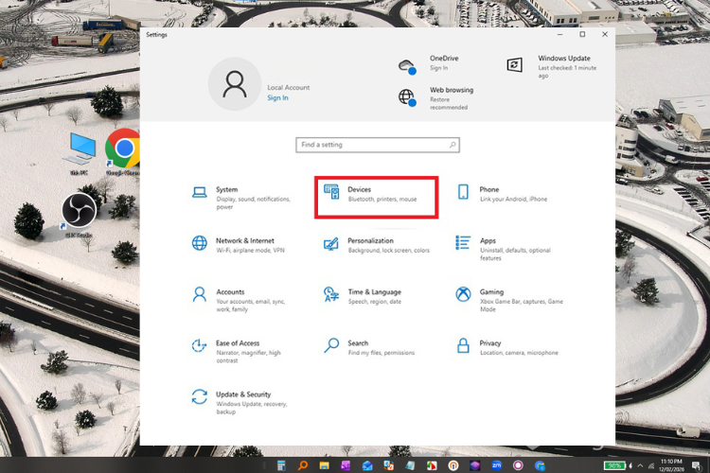Viewport: 710px width, 473px height.
Task: Click taskbar clock showing 11:10 PM
Action: (671, 465)
